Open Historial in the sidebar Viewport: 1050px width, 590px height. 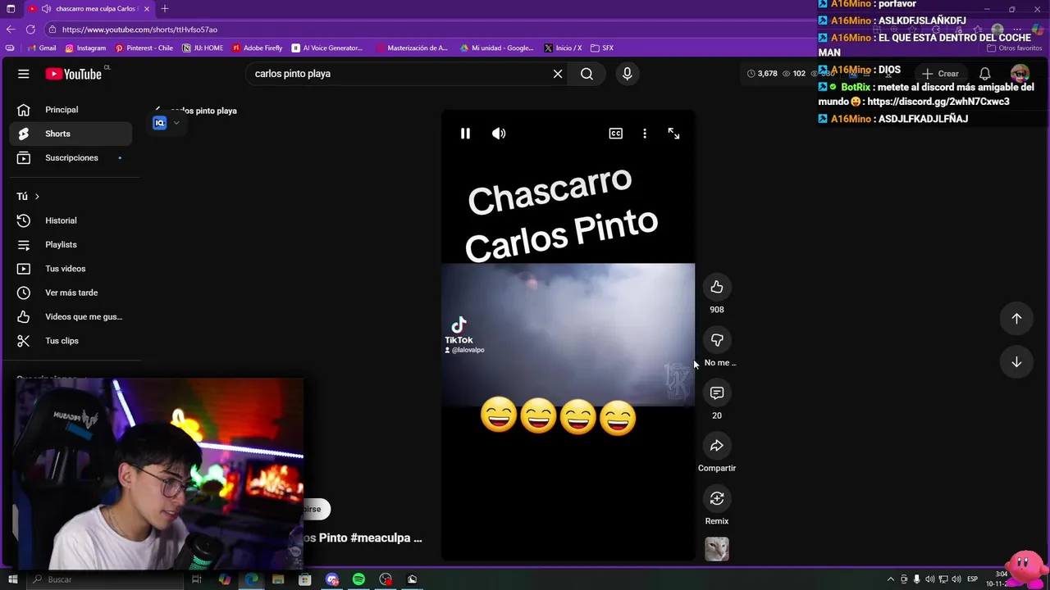[71, 220]
